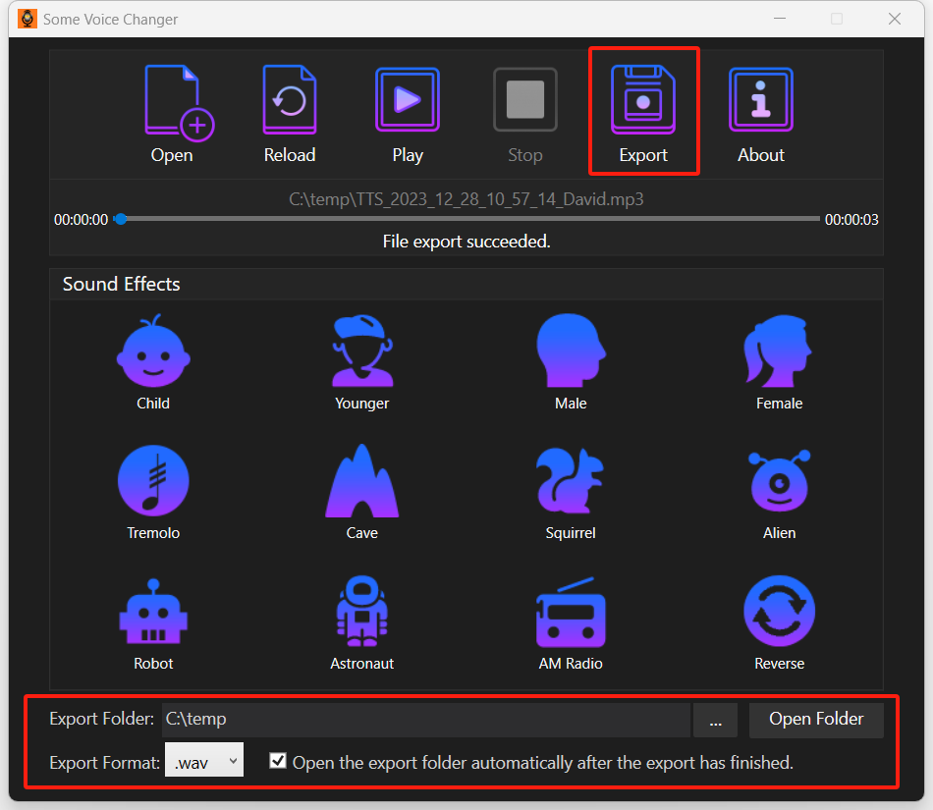The width and height of the screenshot is (933, 810).
Task: Open the Export Format dropdown
Action: point(203,761)
